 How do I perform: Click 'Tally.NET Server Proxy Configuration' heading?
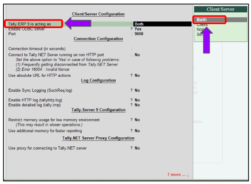98,138
